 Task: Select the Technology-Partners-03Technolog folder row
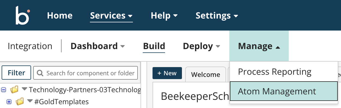84,89
